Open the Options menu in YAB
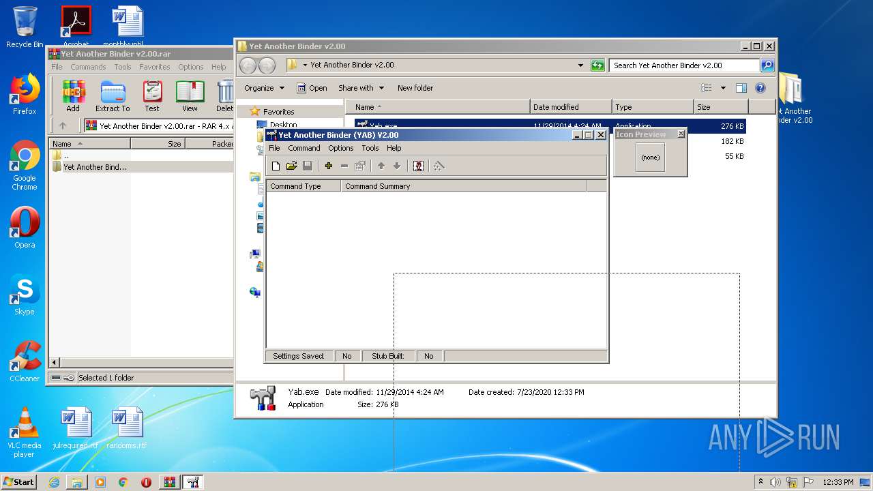Image resolution: width=873 pixels, height=491 pixels. click(x=341, y=148)
